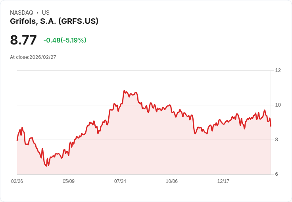This screenshot has height=202, width=292.
Task: Select the 05/09 date on x-axis
Action: [69, 181]
